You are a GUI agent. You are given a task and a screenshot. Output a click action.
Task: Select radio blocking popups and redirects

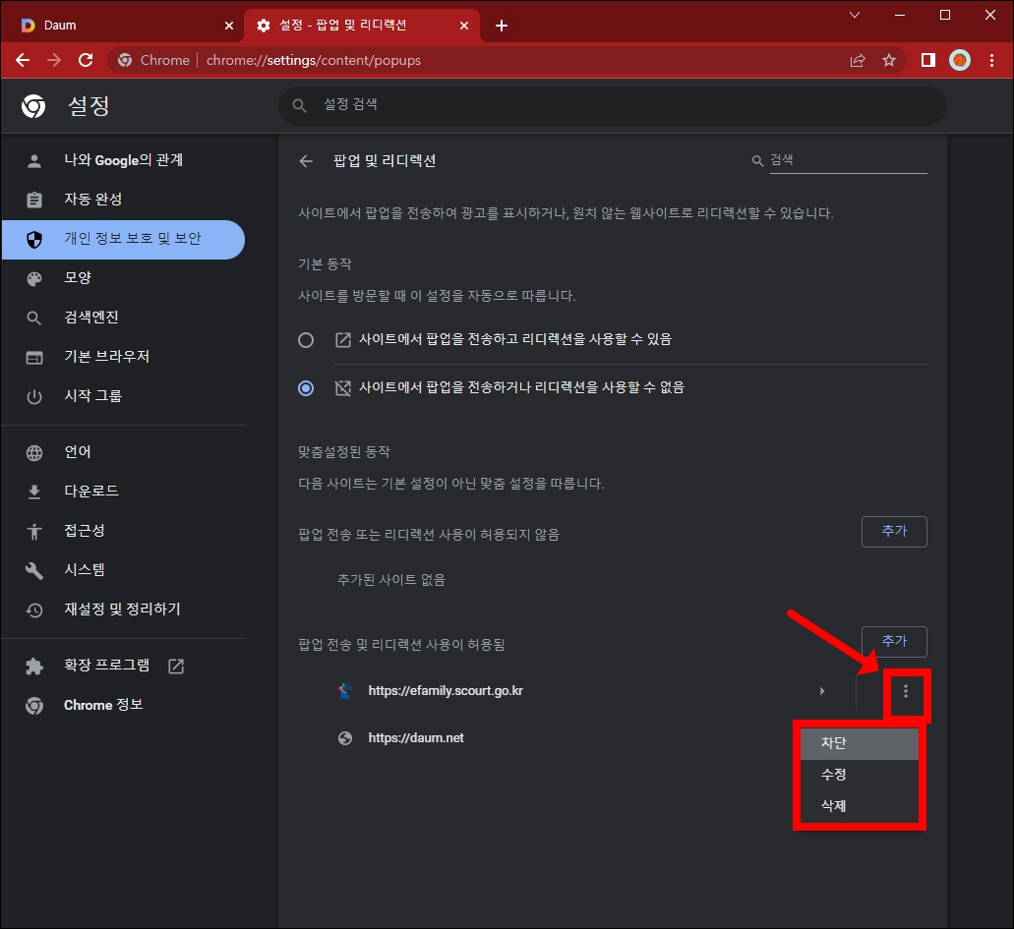tap(306, 388)
